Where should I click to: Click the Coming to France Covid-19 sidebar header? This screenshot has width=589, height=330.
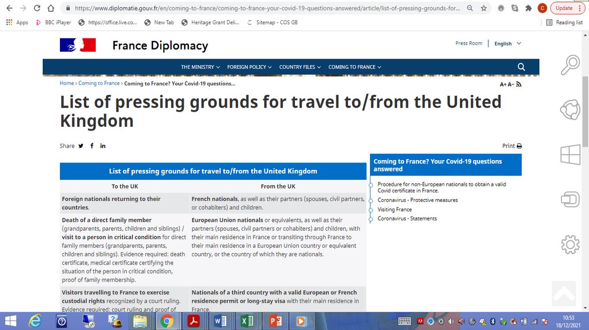tap(446, 165)
